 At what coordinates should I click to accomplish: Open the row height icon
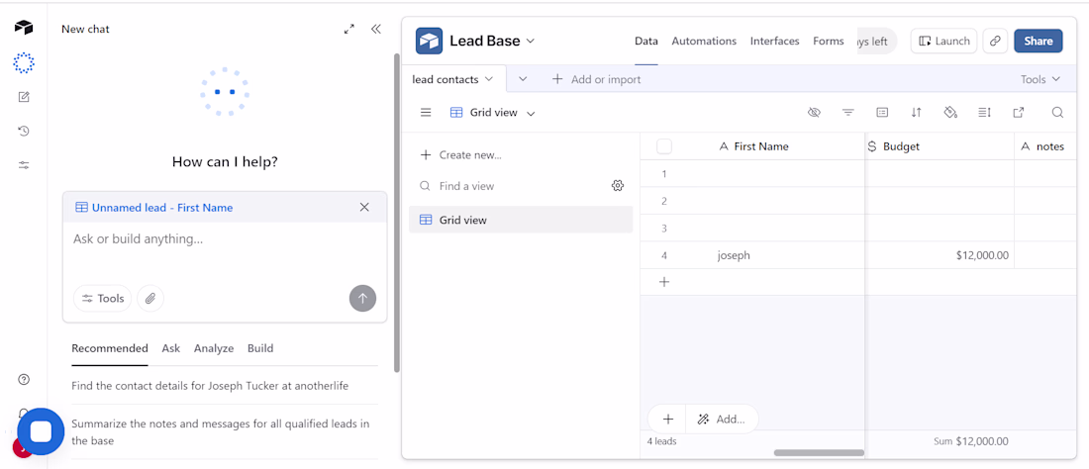pos(984,113)
